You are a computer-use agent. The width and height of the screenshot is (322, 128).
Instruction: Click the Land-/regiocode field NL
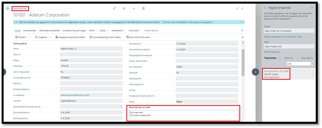[x=91, y=72]
